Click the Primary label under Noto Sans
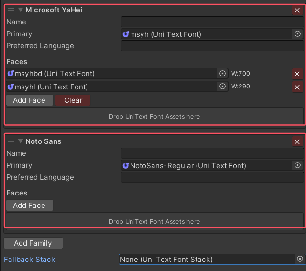 19,165
